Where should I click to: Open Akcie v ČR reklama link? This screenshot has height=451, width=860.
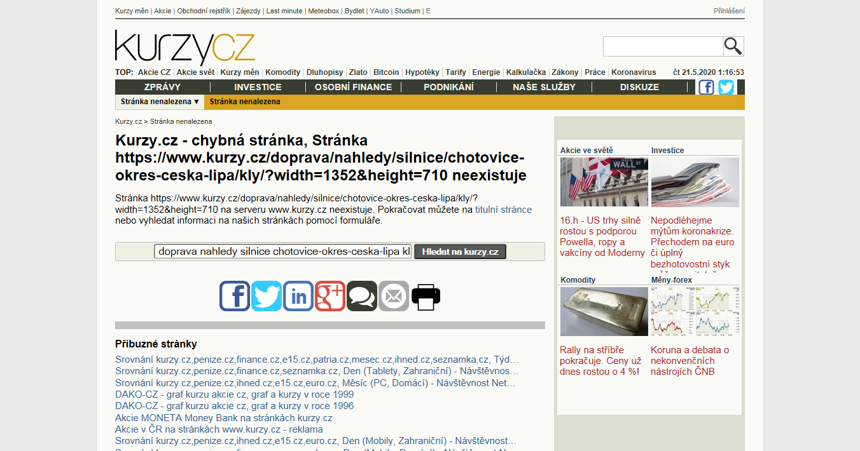coord(219,429)
